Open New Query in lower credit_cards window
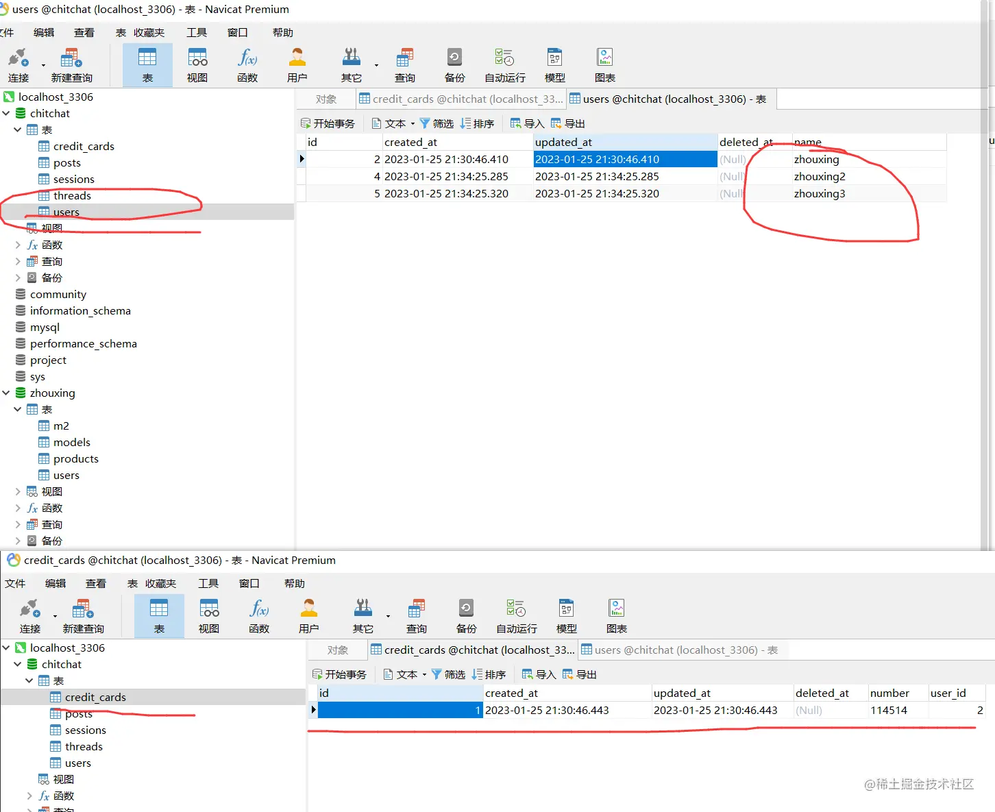Screen dimensions: 995x812 [x=83, y=617]
